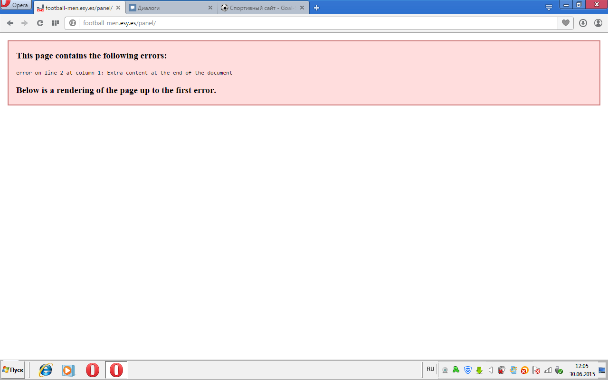Screen dimensions: 608x380
Task: Click the 'This page contains the following errors:' heading
Action: pos(92,56)
